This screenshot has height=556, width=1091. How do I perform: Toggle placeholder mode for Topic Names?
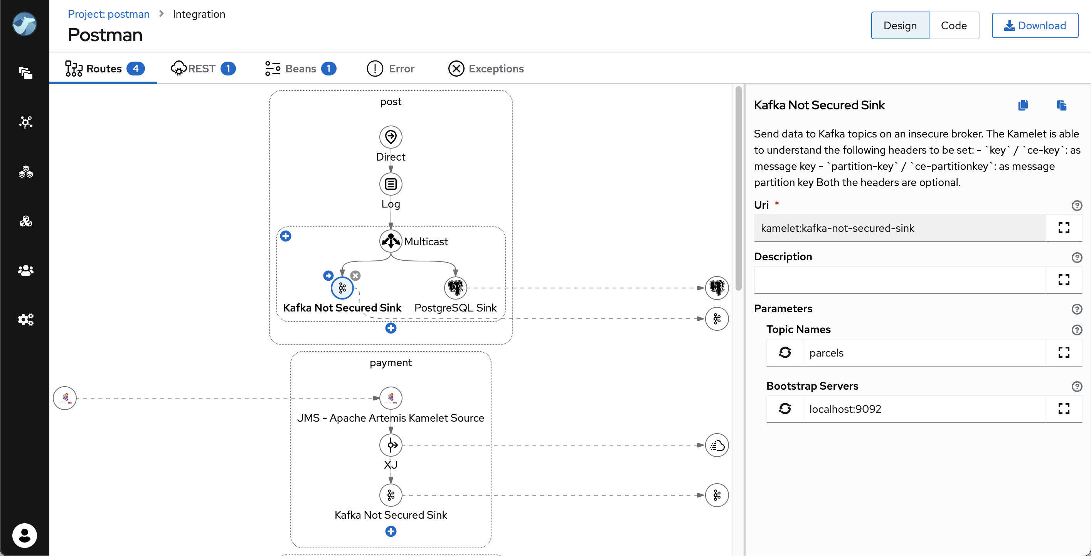coord(785,352)
